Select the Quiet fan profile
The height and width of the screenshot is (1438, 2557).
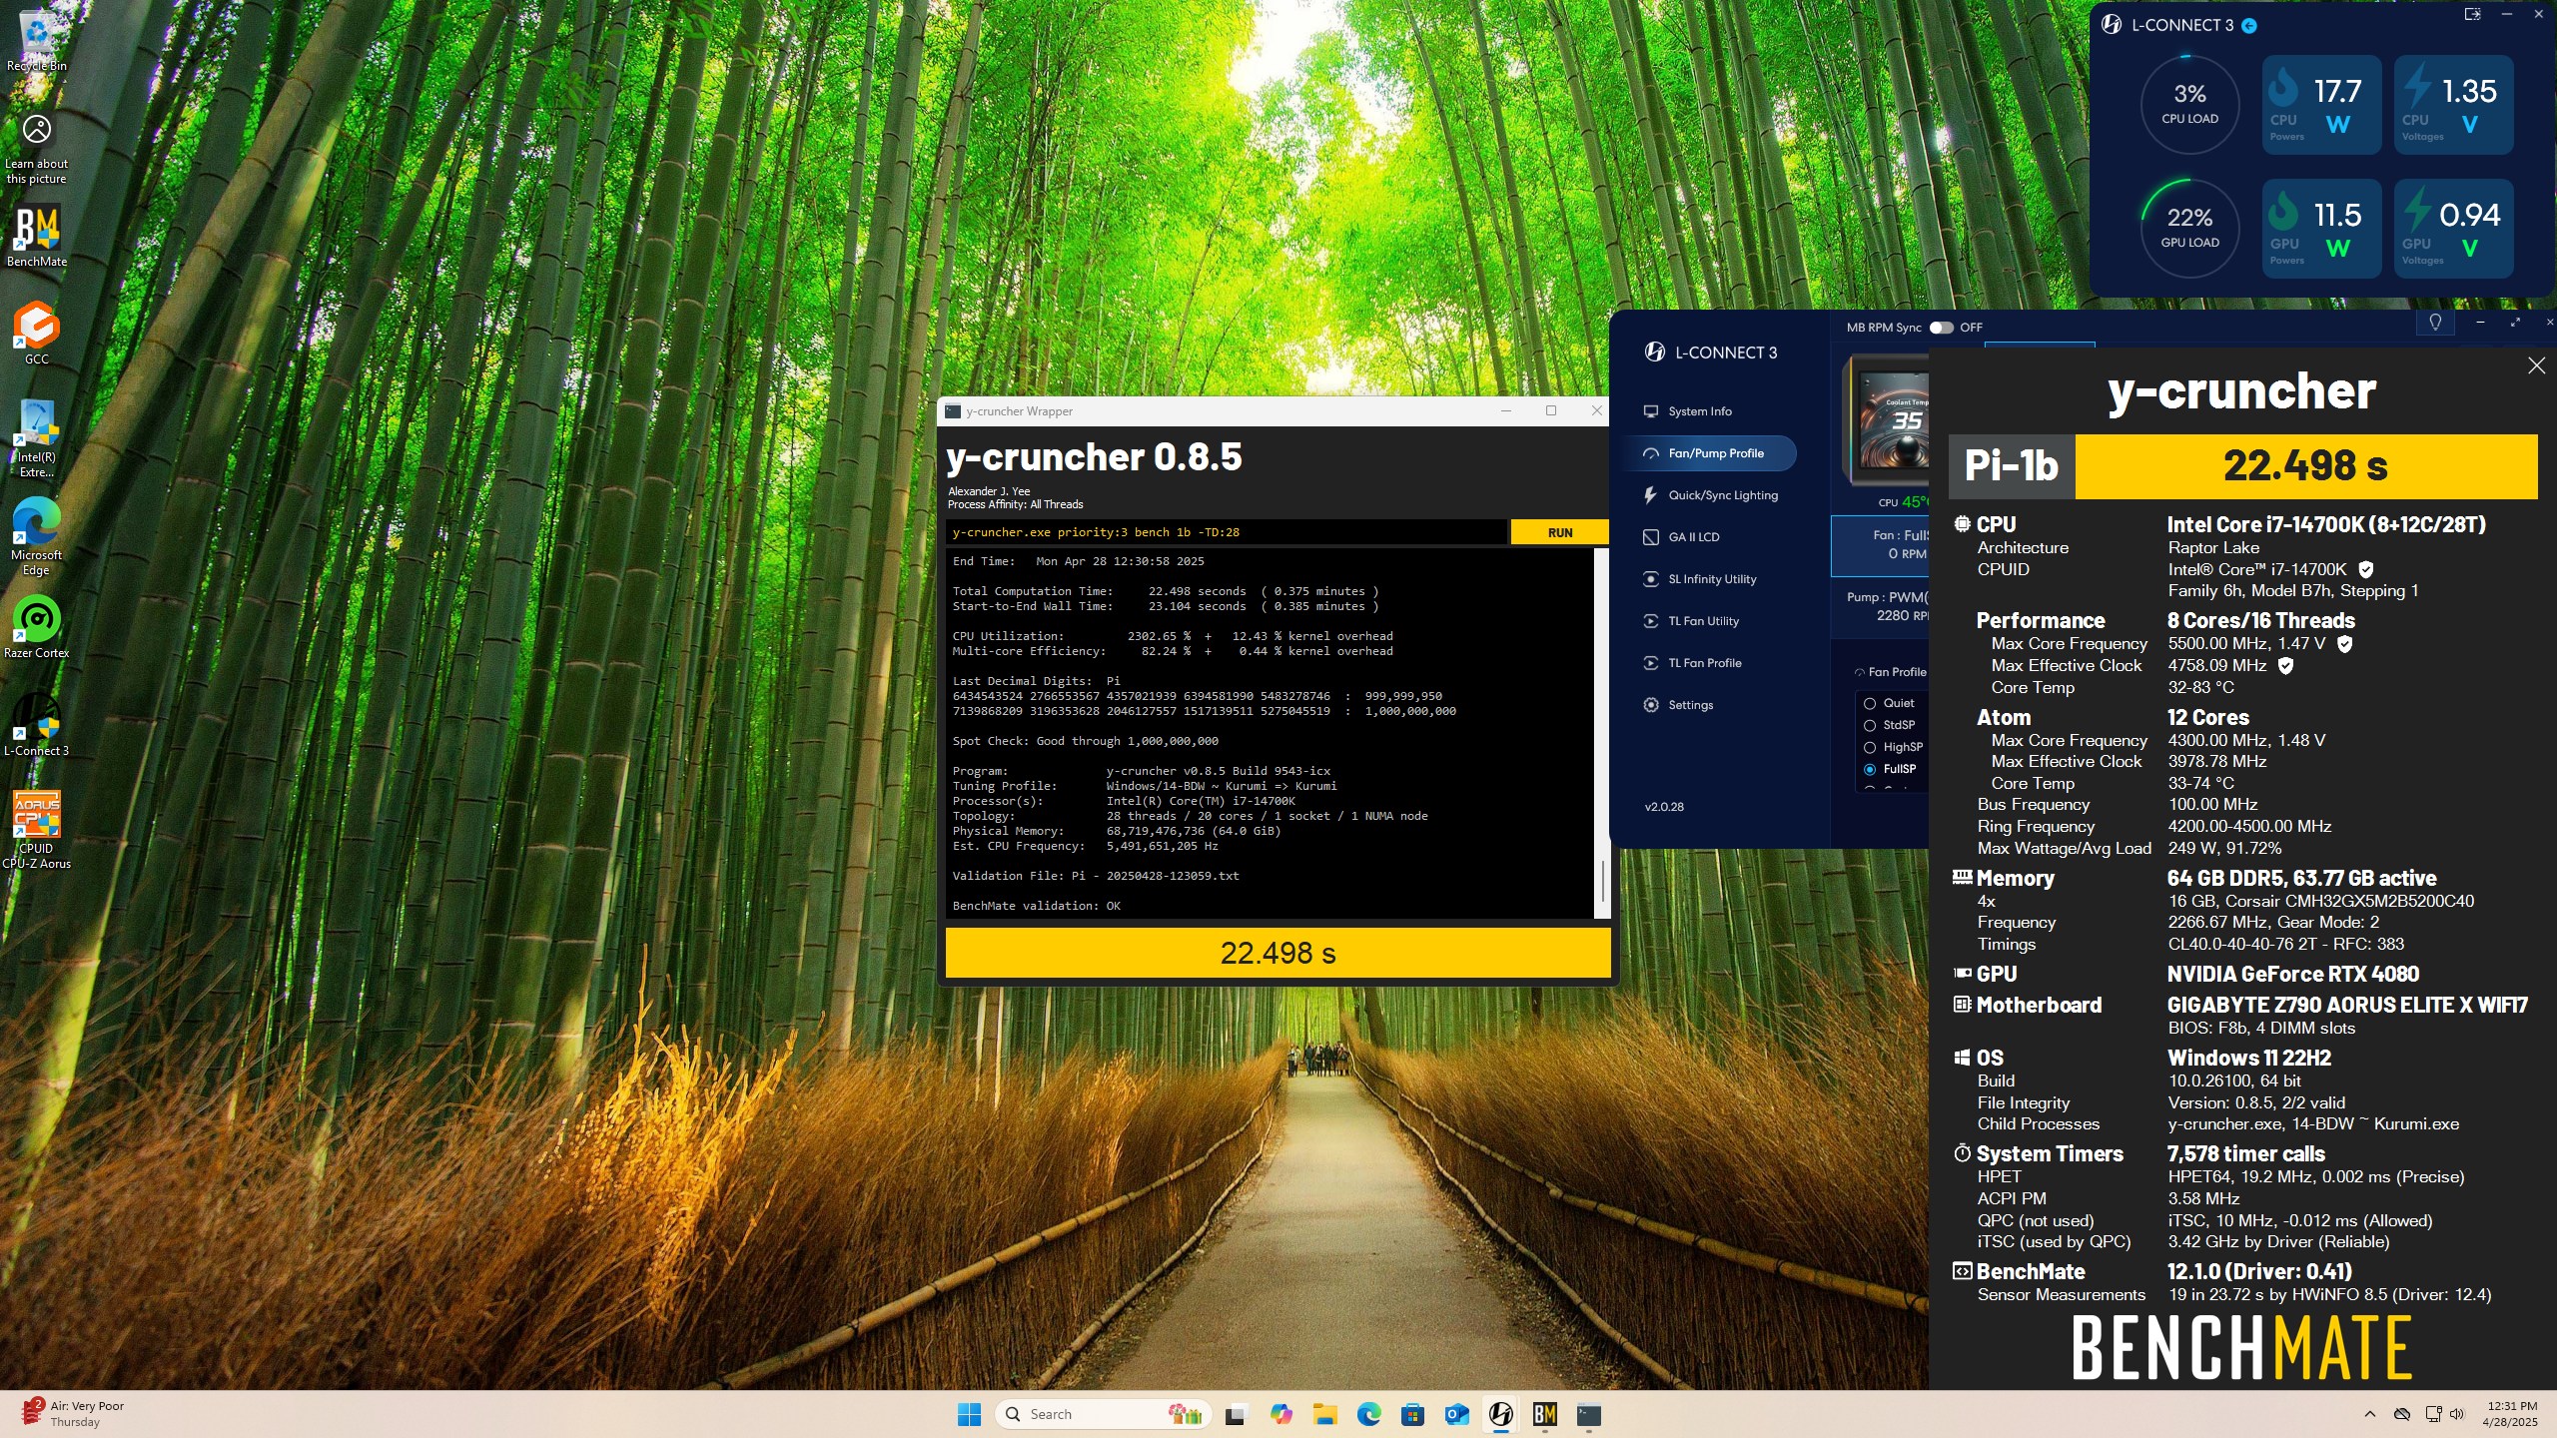click(x=1869, y=703)
